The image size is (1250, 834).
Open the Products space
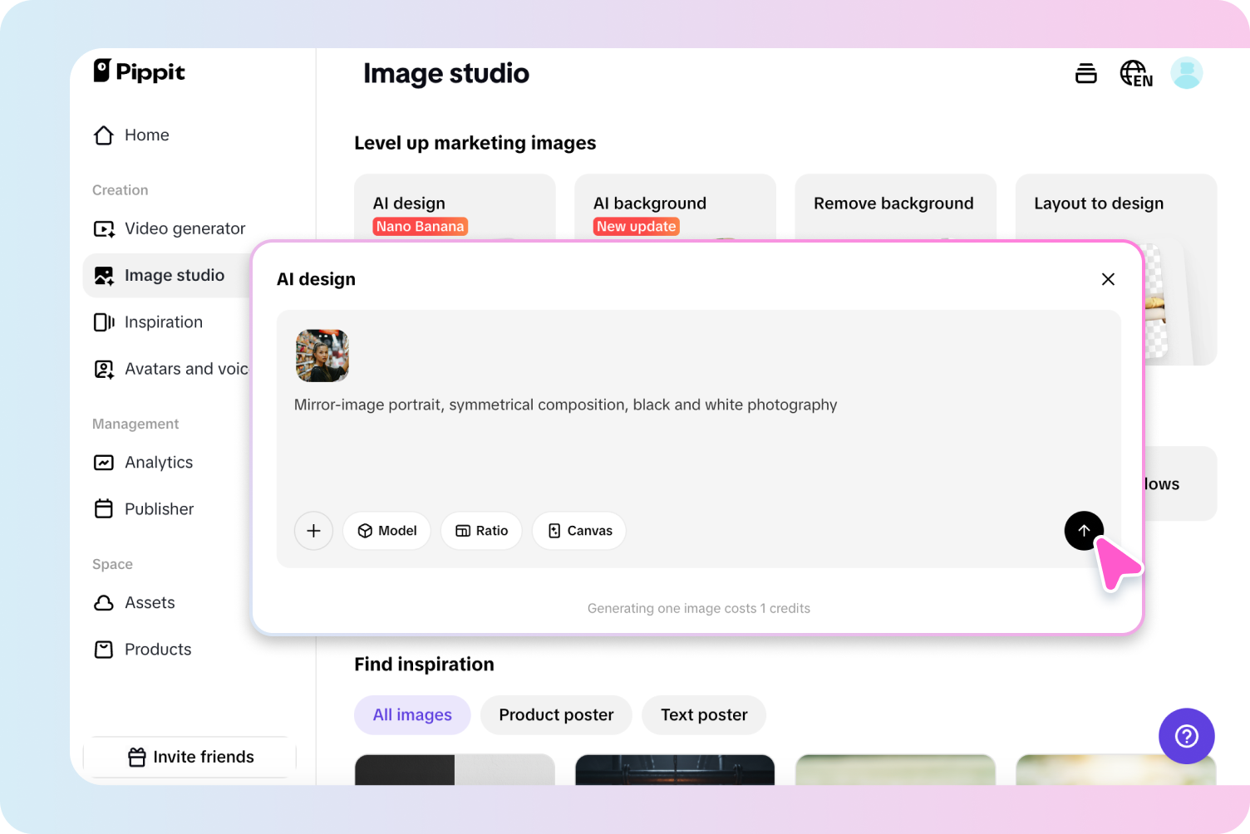pyautogui.click(x=157, y=649)
